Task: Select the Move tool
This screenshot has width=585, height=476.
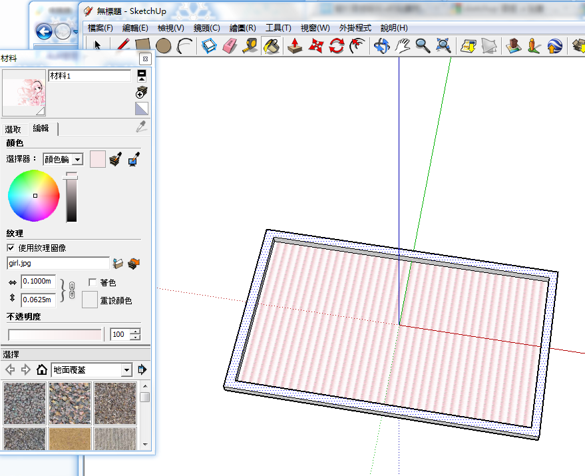Action: click(x=315, y=46)
